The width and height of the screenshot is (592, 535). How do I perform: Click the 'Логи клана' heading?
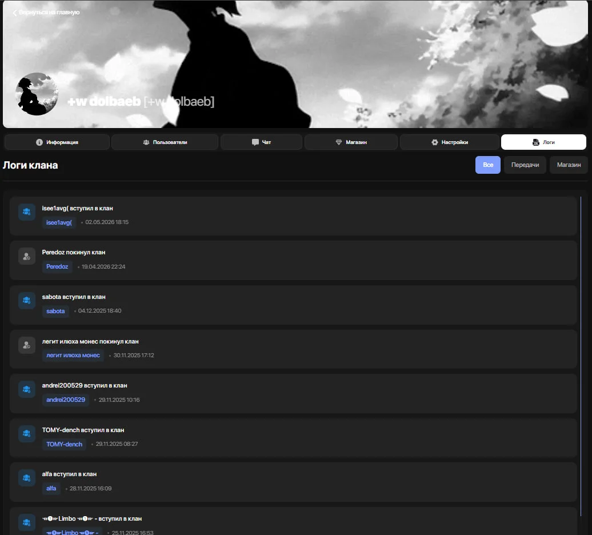coord(30,165)
